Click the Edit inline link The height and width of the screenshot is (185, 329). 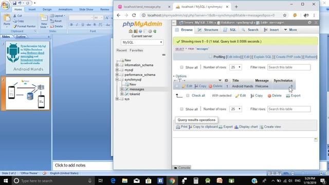(x=234, y=57)
